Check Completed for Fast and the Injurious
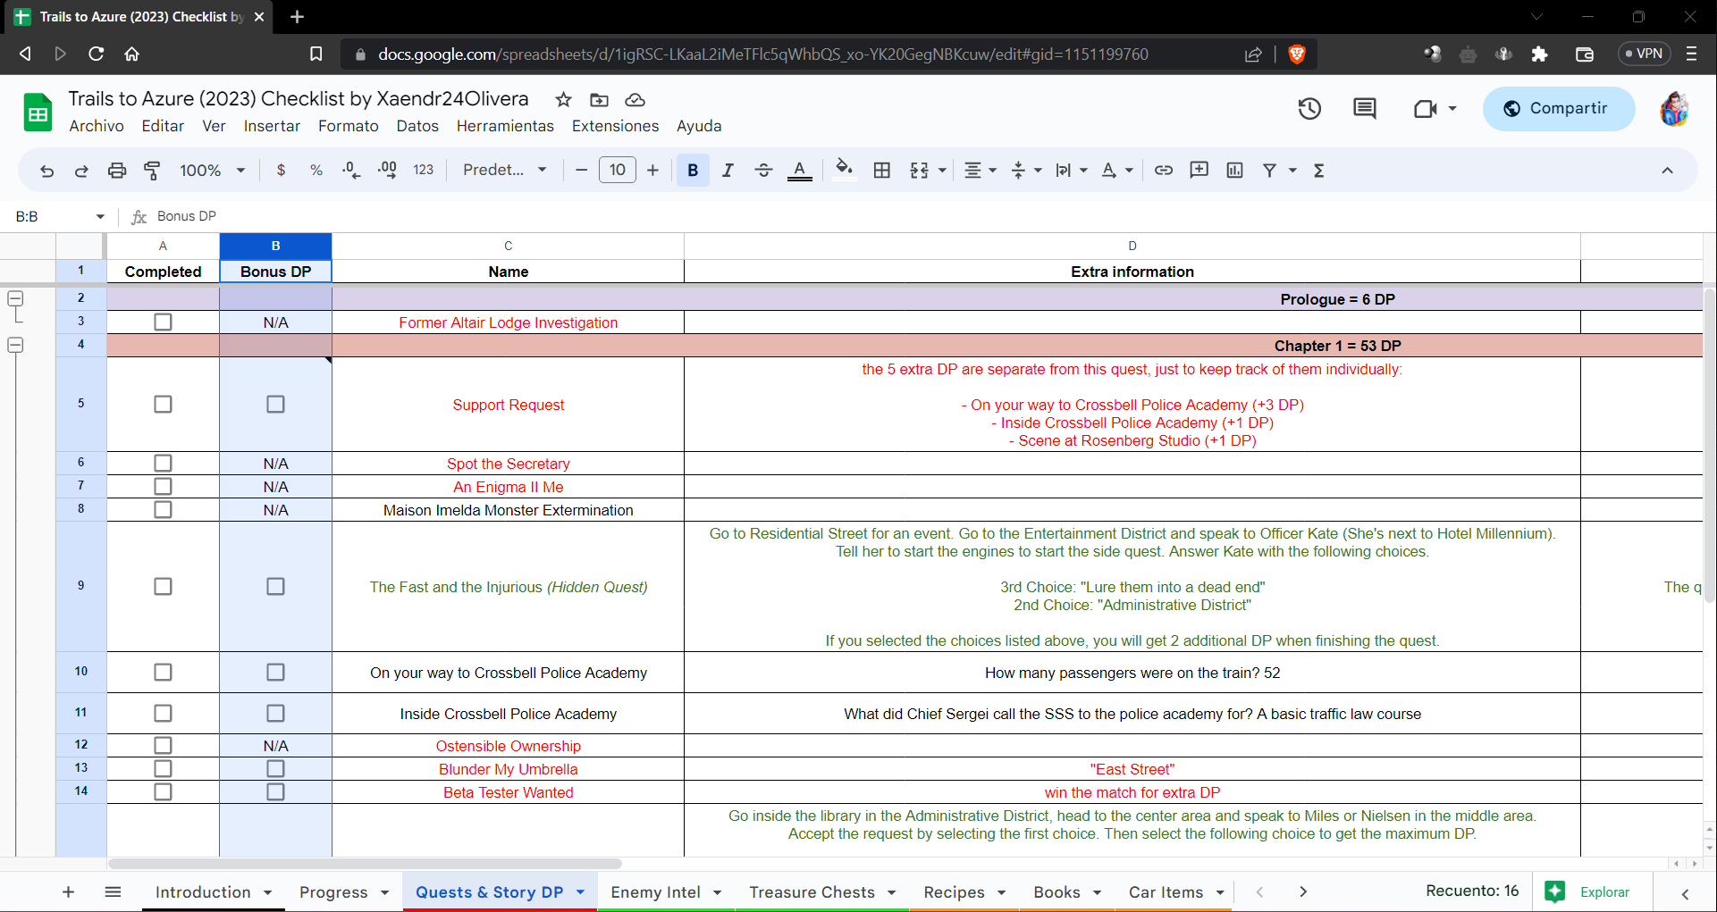1717x912 pixels. pos(163,587)
